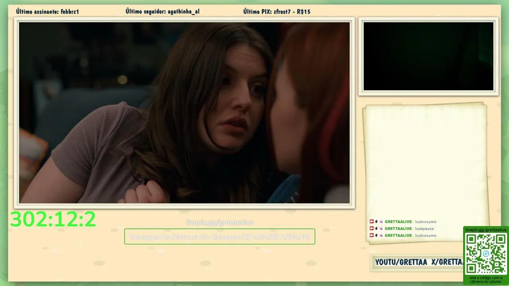Click the red broadcaster badge beside !subpause
Screen dimensions: 509x286
[x=371, y=228]
